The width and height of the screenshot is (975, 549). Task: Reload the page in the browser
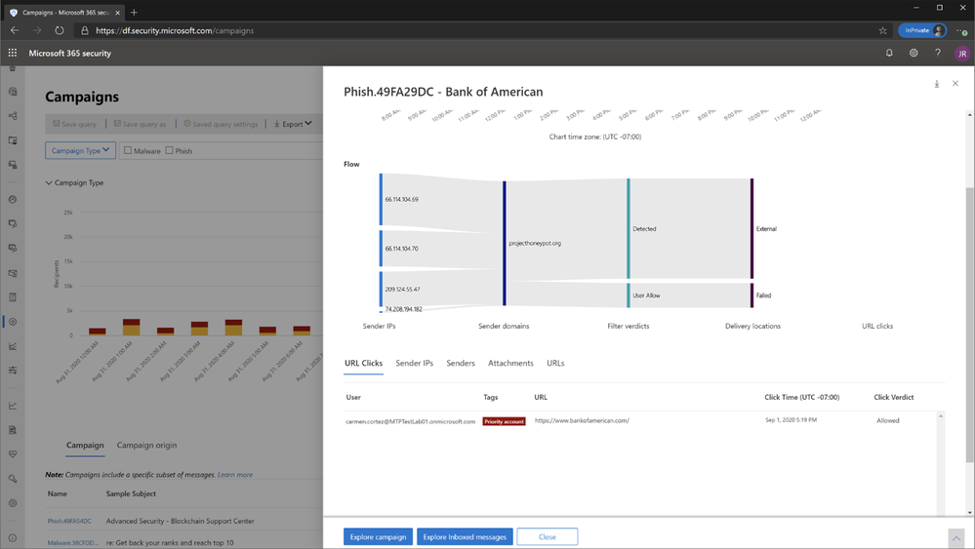pyautogui.click(x=60, y=30)
